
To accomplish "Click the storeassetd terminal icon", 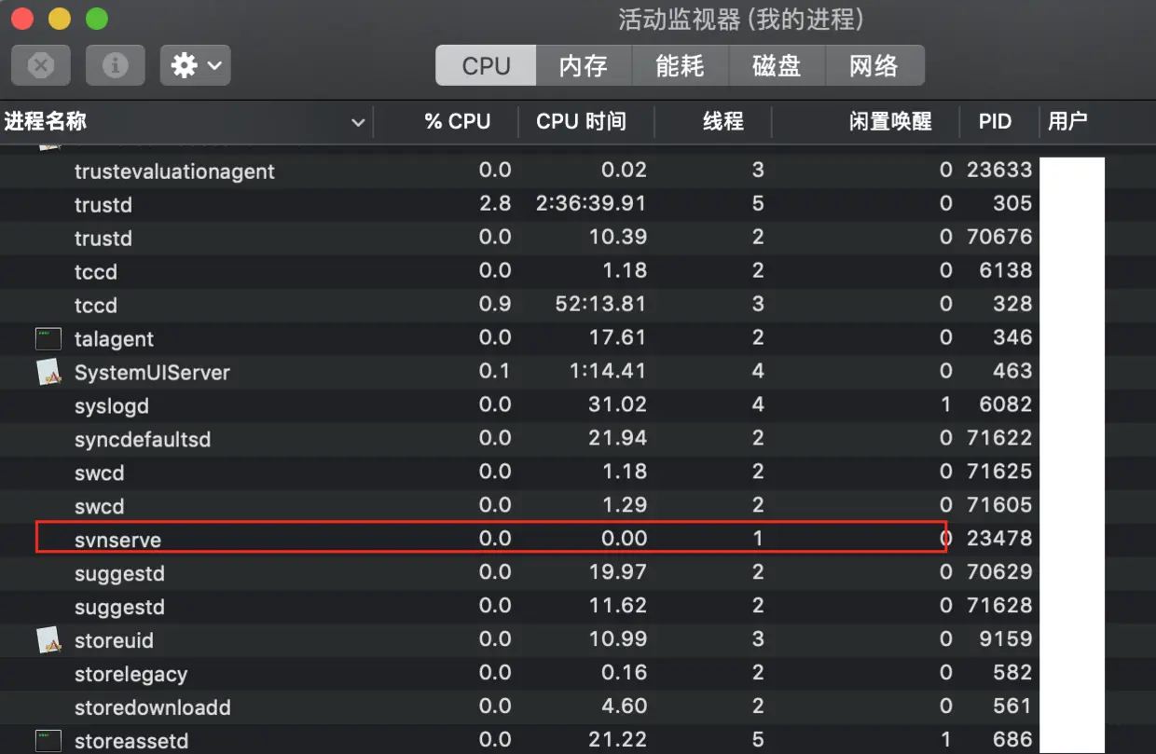I will tap(48, 740).
